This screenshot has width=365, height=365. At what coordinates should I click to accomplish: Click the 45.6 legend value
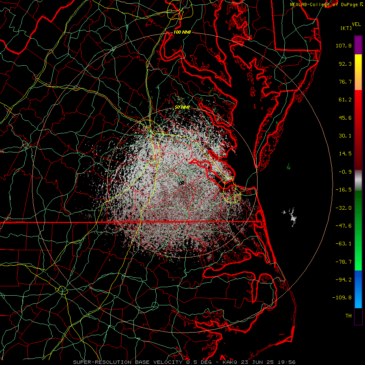345,118
